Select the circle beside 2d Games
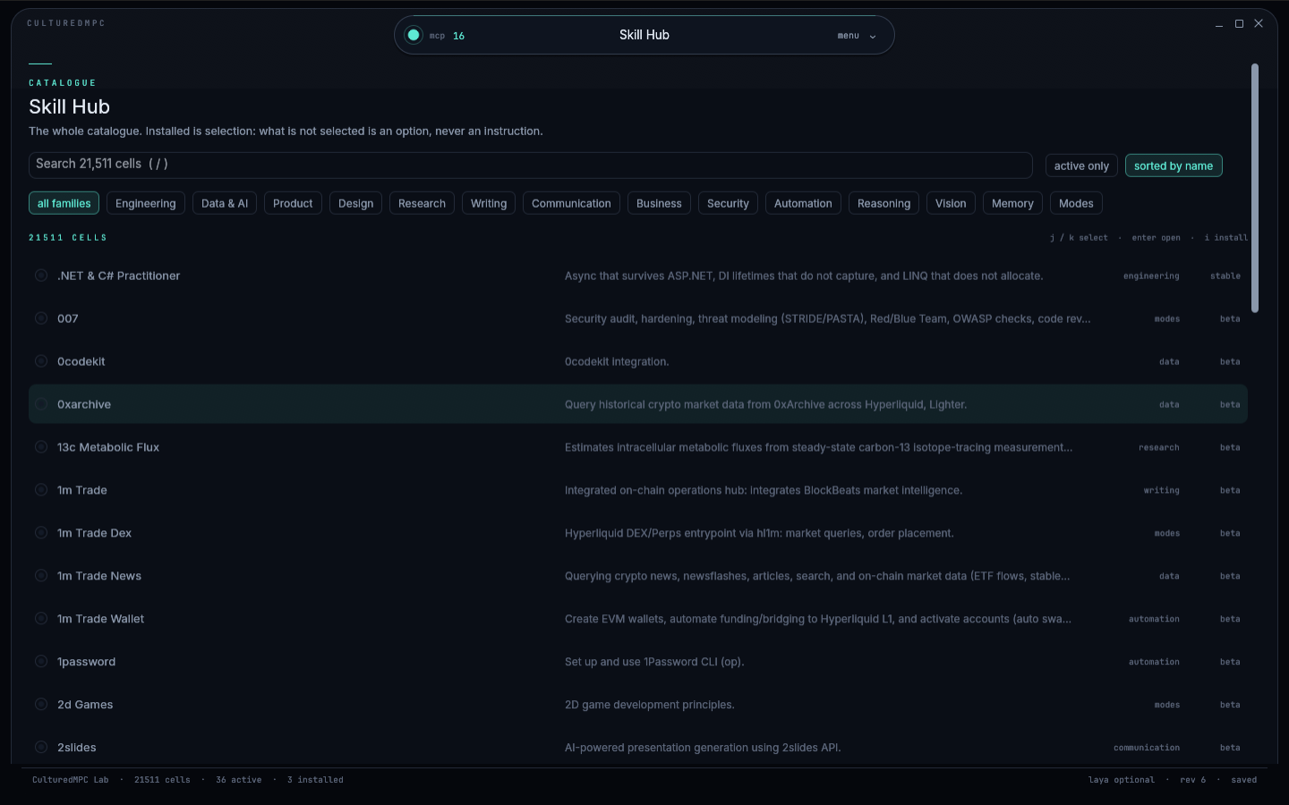 41,705
